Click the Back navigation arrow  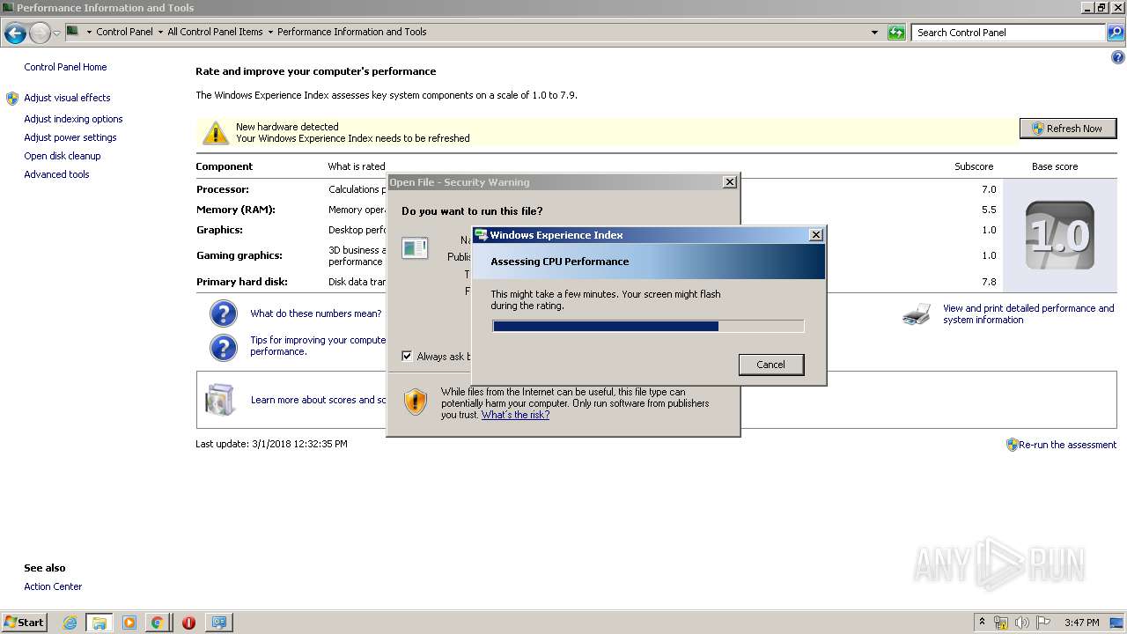click(x=15, y=33)
